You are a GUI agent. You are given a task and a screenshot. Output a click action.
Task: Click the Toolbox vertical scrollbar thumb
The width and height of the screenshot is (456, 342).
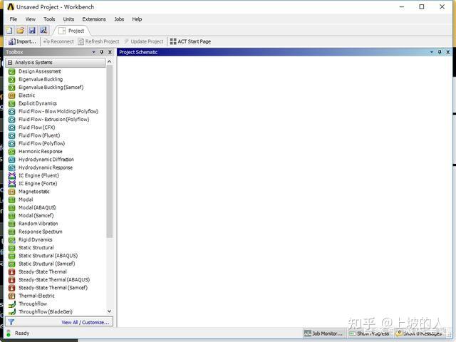coord(109,152)
